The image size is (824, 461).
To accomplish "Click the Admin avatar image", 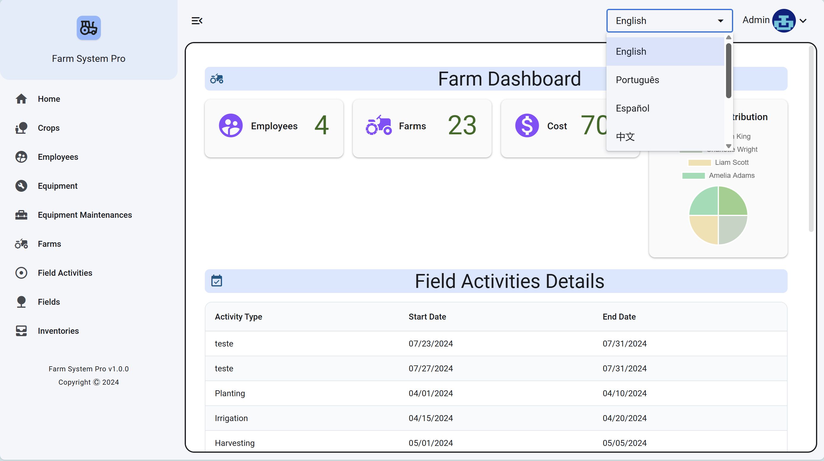I will [783, 21].
